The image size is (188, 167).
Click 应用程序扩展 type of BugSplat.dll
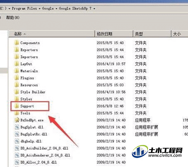(147, 127)
